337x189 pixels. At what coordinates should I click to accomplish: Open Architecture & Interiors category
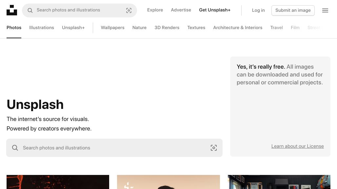tap(238, 28)
